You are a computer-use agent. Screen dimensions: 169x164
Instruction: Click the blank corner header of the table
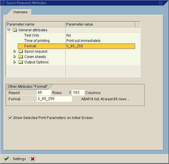click(138, 24)
